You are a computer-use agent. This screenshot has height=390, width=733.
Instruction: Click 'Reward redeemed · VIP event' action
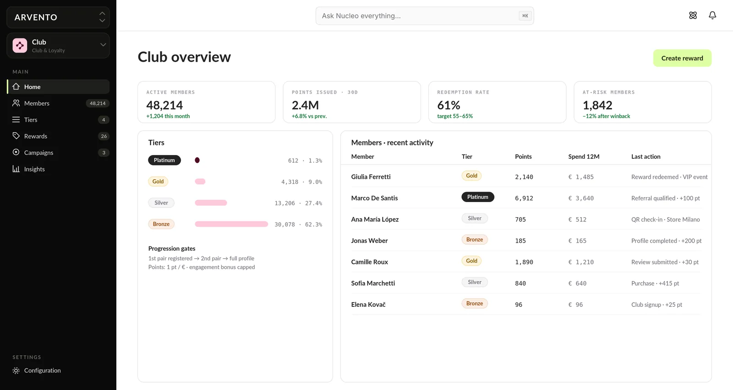[669, 177]
